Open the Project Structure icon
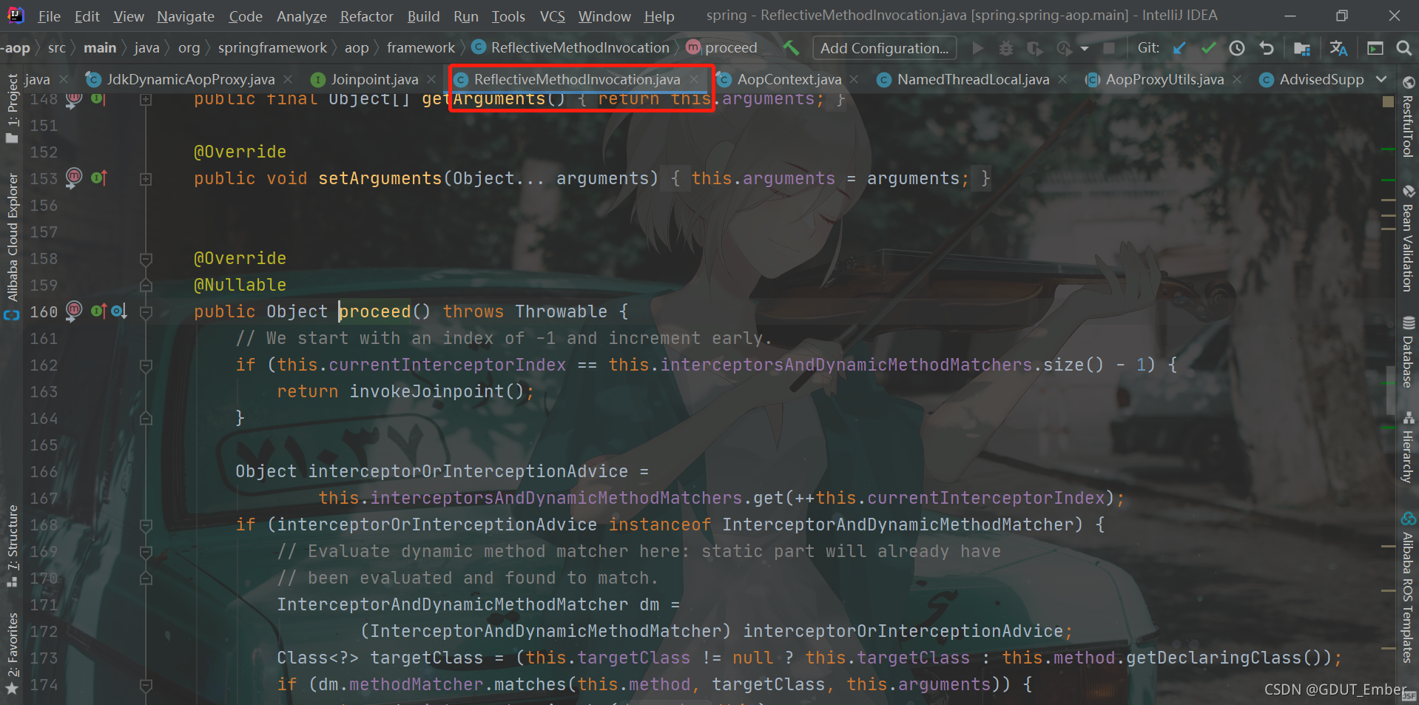Screen dimensions: 1419x705 pos(1302,49)
